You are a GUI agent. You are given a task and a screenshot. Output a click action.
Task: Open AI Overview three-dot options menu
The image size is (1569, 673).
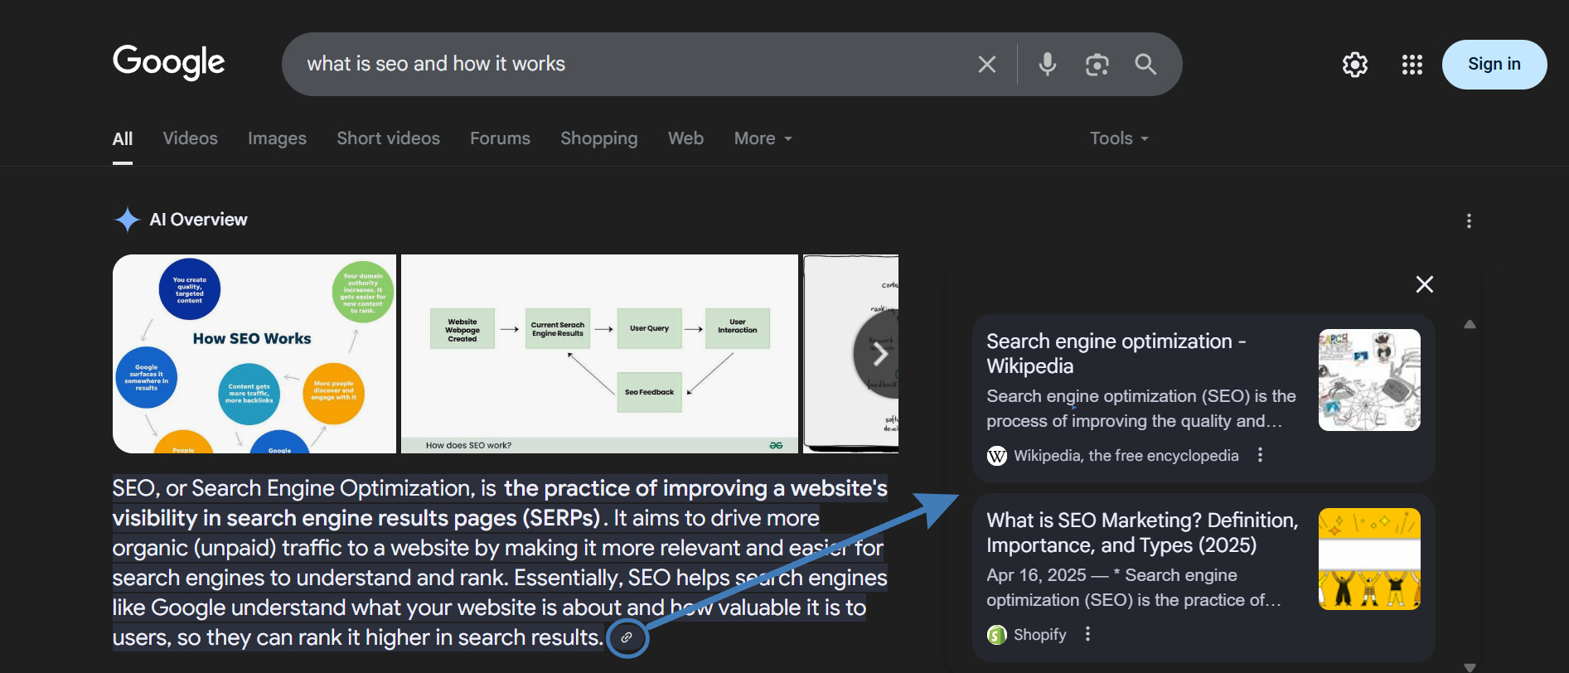click(x=1469, y=221)
